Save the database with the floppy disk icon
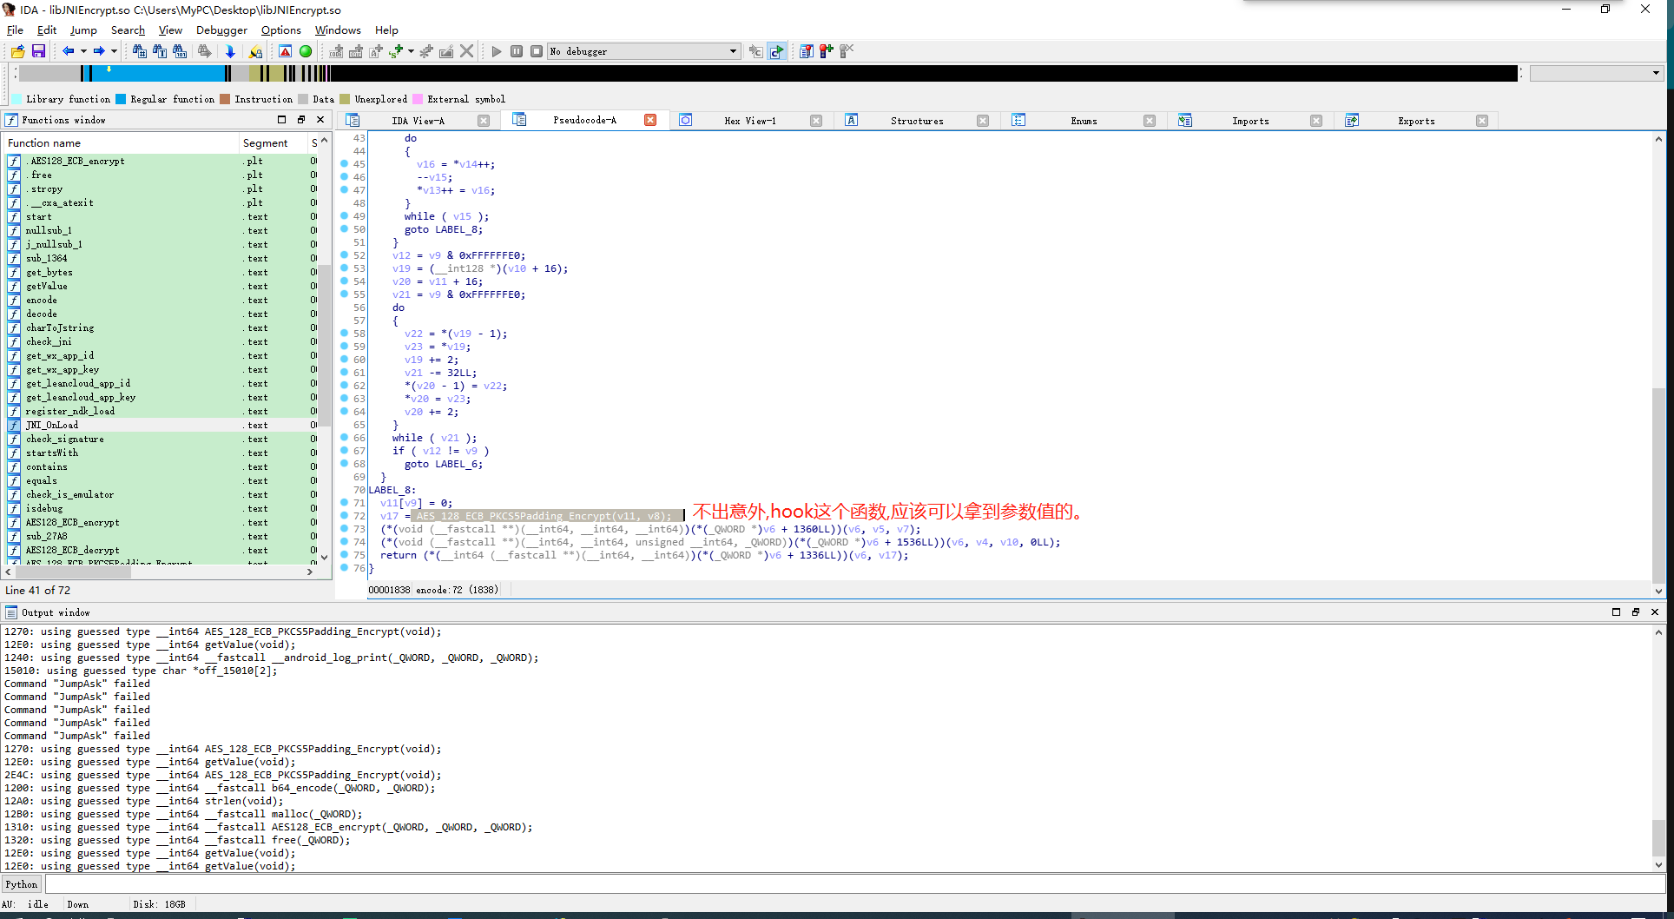The width and height of the screenshot is (1674, 919). (x=38, y=51)
